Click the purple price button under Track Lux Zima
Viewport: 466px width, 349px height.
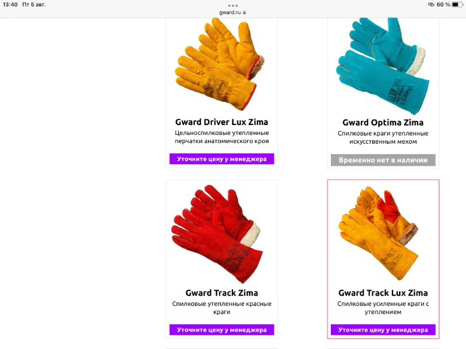tap(383, 330)
